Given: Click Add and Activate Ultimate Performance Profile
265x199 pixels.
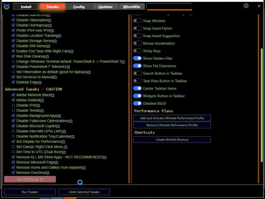Looking at the screenshot, I should [172, 118].
